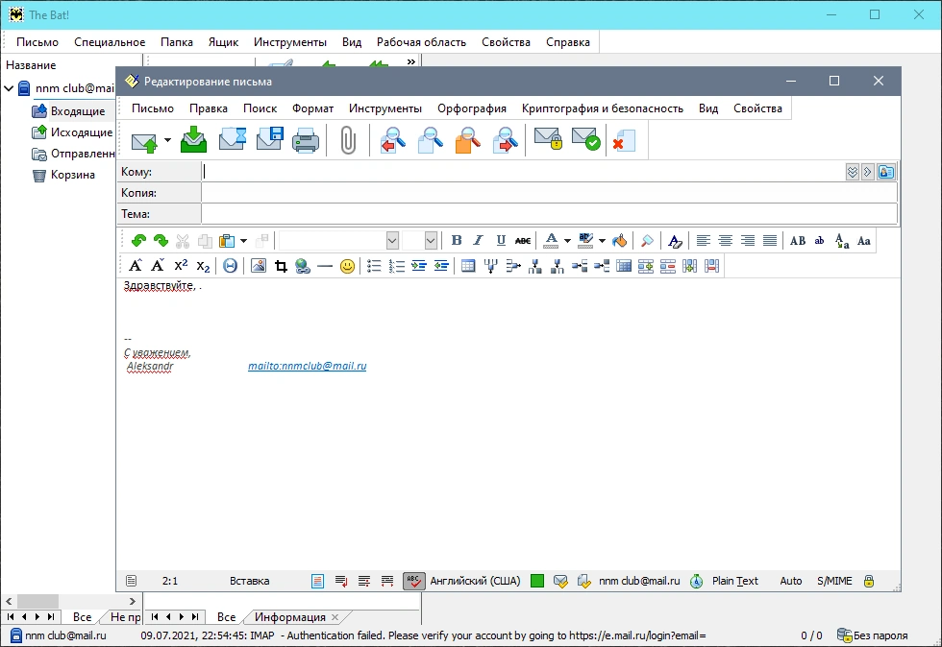Image resolution: width=942 pixels, height=647 pixels.
Task: Save message to Outbox green tray icon
Action: (x=193, y=140)
